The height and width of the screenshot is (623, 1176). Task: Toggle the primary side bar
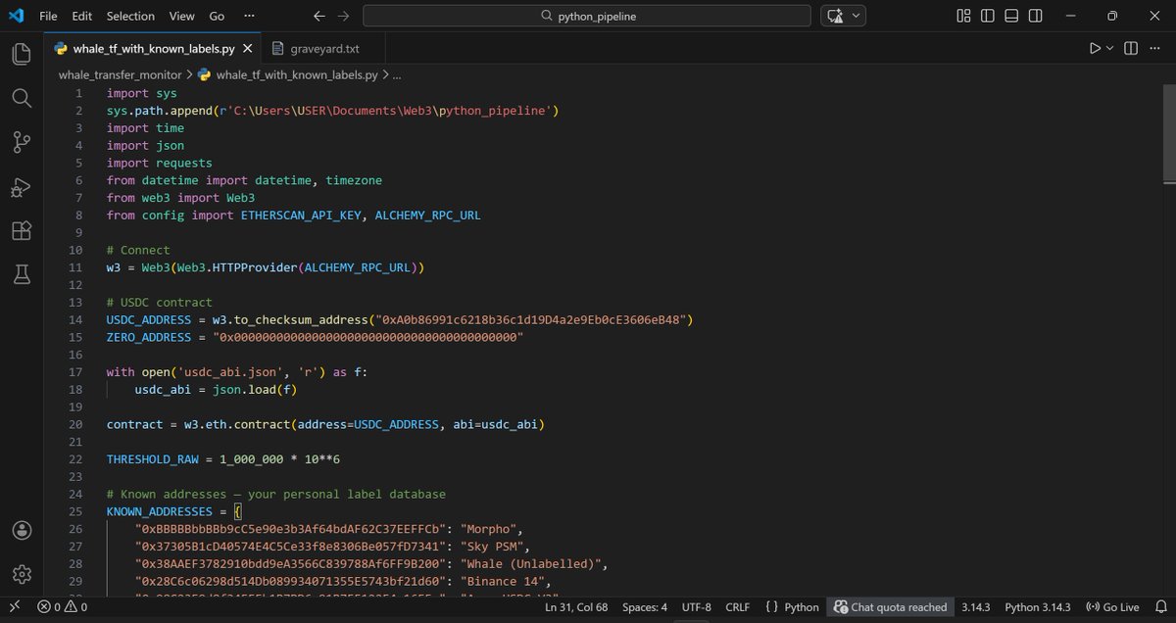[988, 16]
